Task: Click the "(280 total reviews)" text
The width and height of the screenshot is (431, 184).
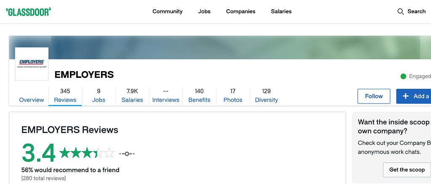Action: 44,178
